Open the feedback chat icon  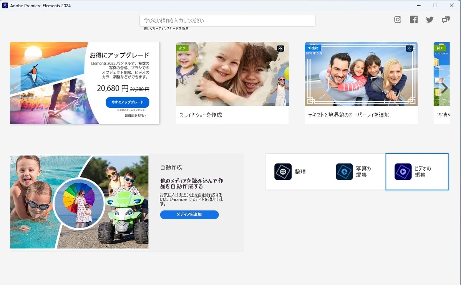[446, 20]
